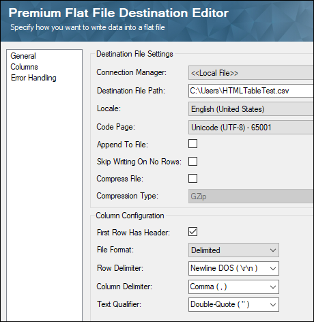
Task: Check Skip Writing On No Rows
Action: tap(192, 162)
